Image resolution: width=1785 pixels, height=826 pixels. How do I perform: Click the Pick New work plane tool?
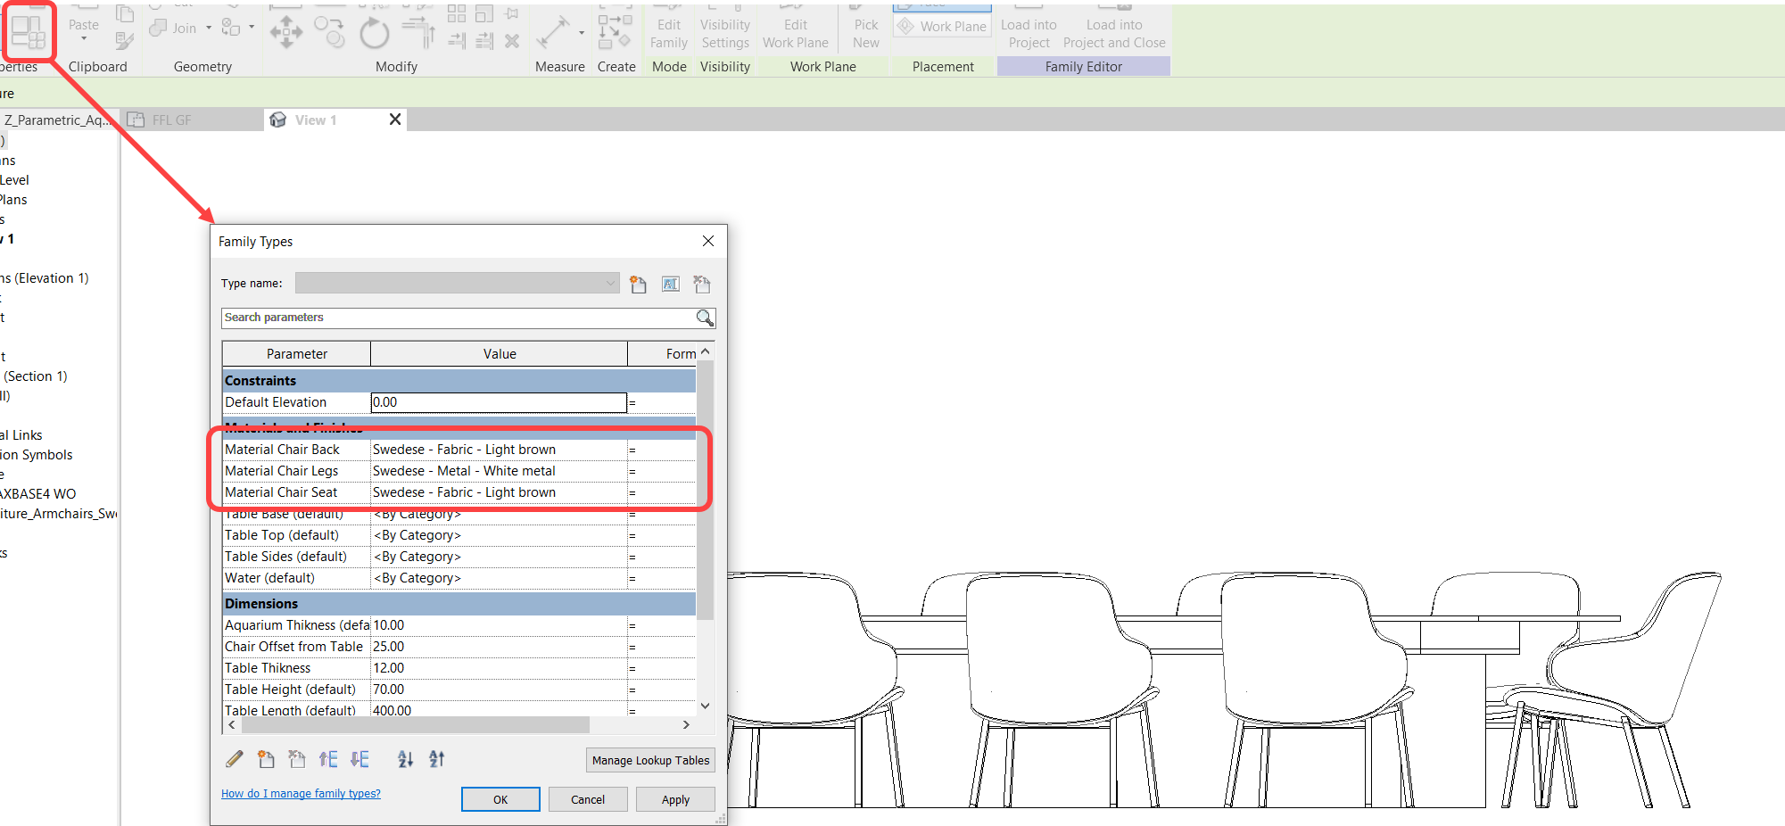(x=864, y=27)
